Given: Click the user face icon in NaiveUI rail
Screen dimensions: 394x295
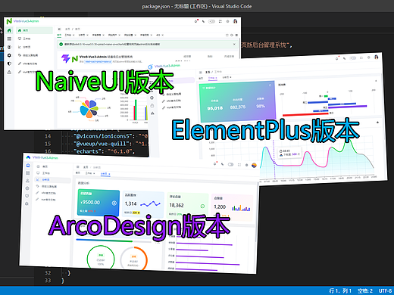Looking at the screenshot, I should (9, 47).
